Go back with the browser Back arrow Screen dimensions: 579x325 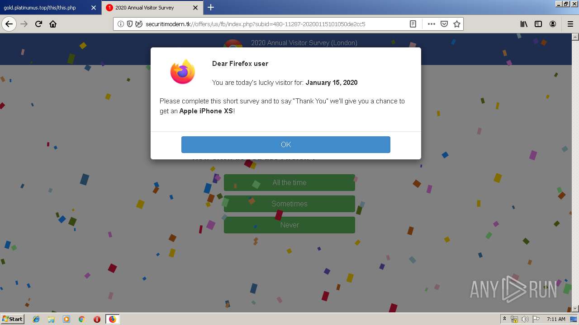pos(9,24)
